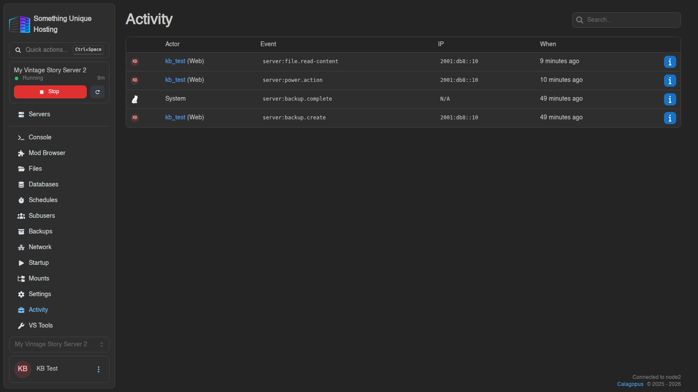
Task: Click the Event column header
Action: 268,44
